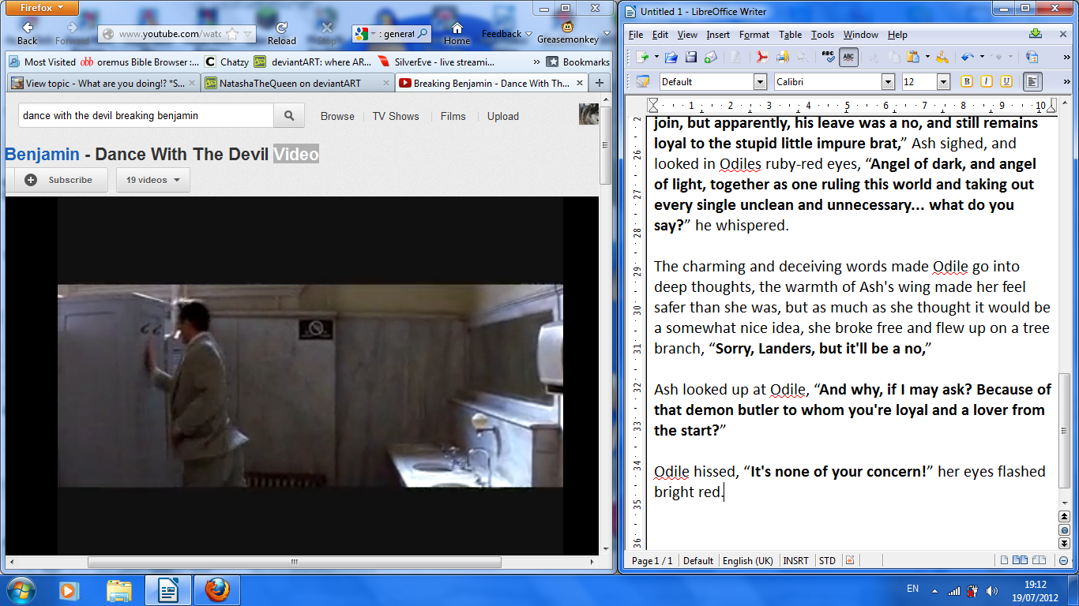The width and height of the screenshot is (1079, 606).
Task: Export document directly as PDF
Action: click(x=762, y=57)
